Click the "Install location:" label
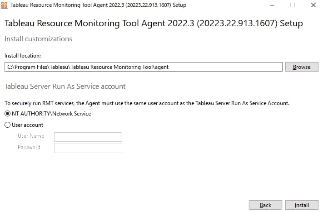Screen dimensions: 323x212 (23, 56)
